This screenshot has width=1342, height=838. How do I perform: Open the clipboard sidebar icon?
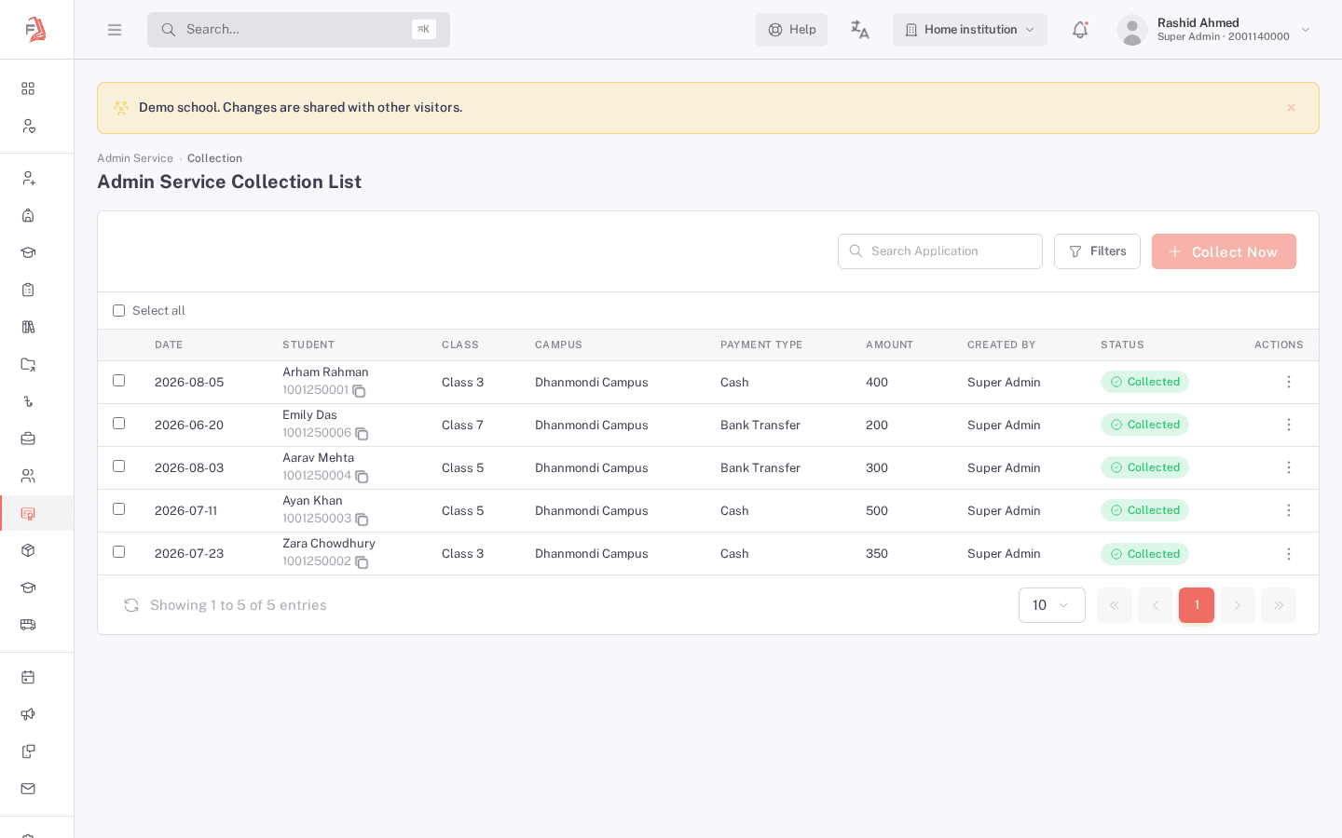click(28, 290)
